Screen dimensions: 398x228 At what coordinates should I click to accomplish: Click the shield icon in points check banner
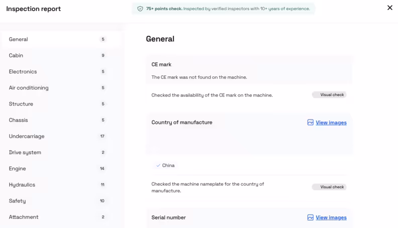pyautogui.click(x=140, y=9)
